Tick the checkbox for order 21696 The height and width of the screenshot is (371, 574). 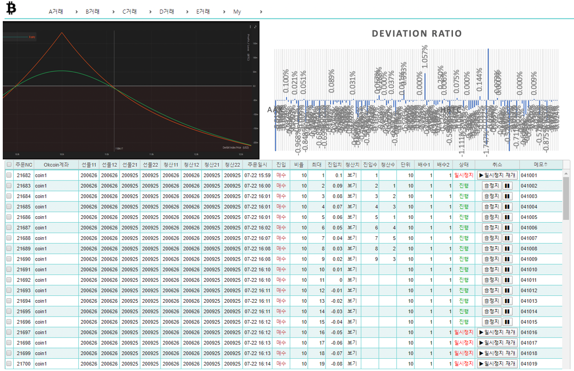9,322
